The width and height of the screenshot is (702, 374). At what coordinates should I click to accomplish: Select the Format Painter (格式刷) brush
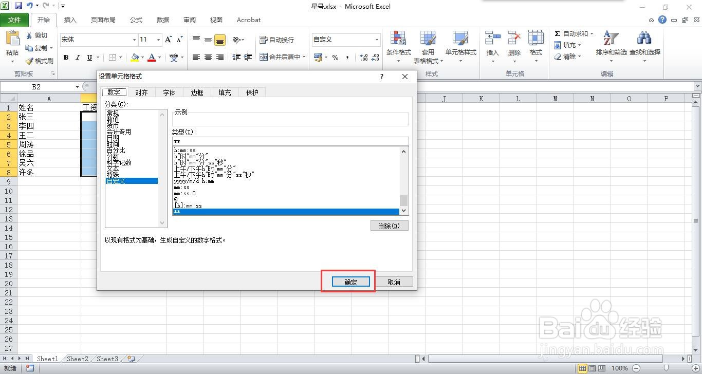(29, 61)
